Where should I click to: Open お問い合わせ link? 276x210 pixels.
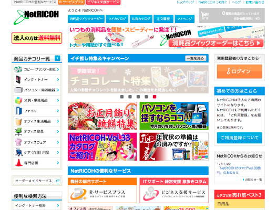(255, 2)
